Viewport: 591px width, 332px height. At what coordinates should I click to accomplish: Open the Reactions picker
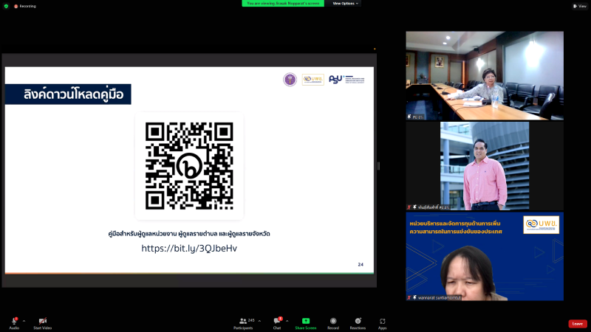click(x=358, y=322)
